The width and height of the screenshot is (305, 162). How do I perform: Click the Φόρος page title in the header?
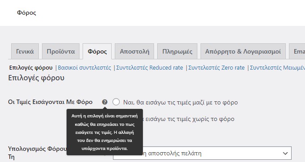(x=26, y=13)
